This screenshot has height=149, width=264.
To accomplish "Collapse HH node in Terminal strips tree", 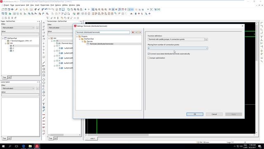I will (x=49, y=38).
